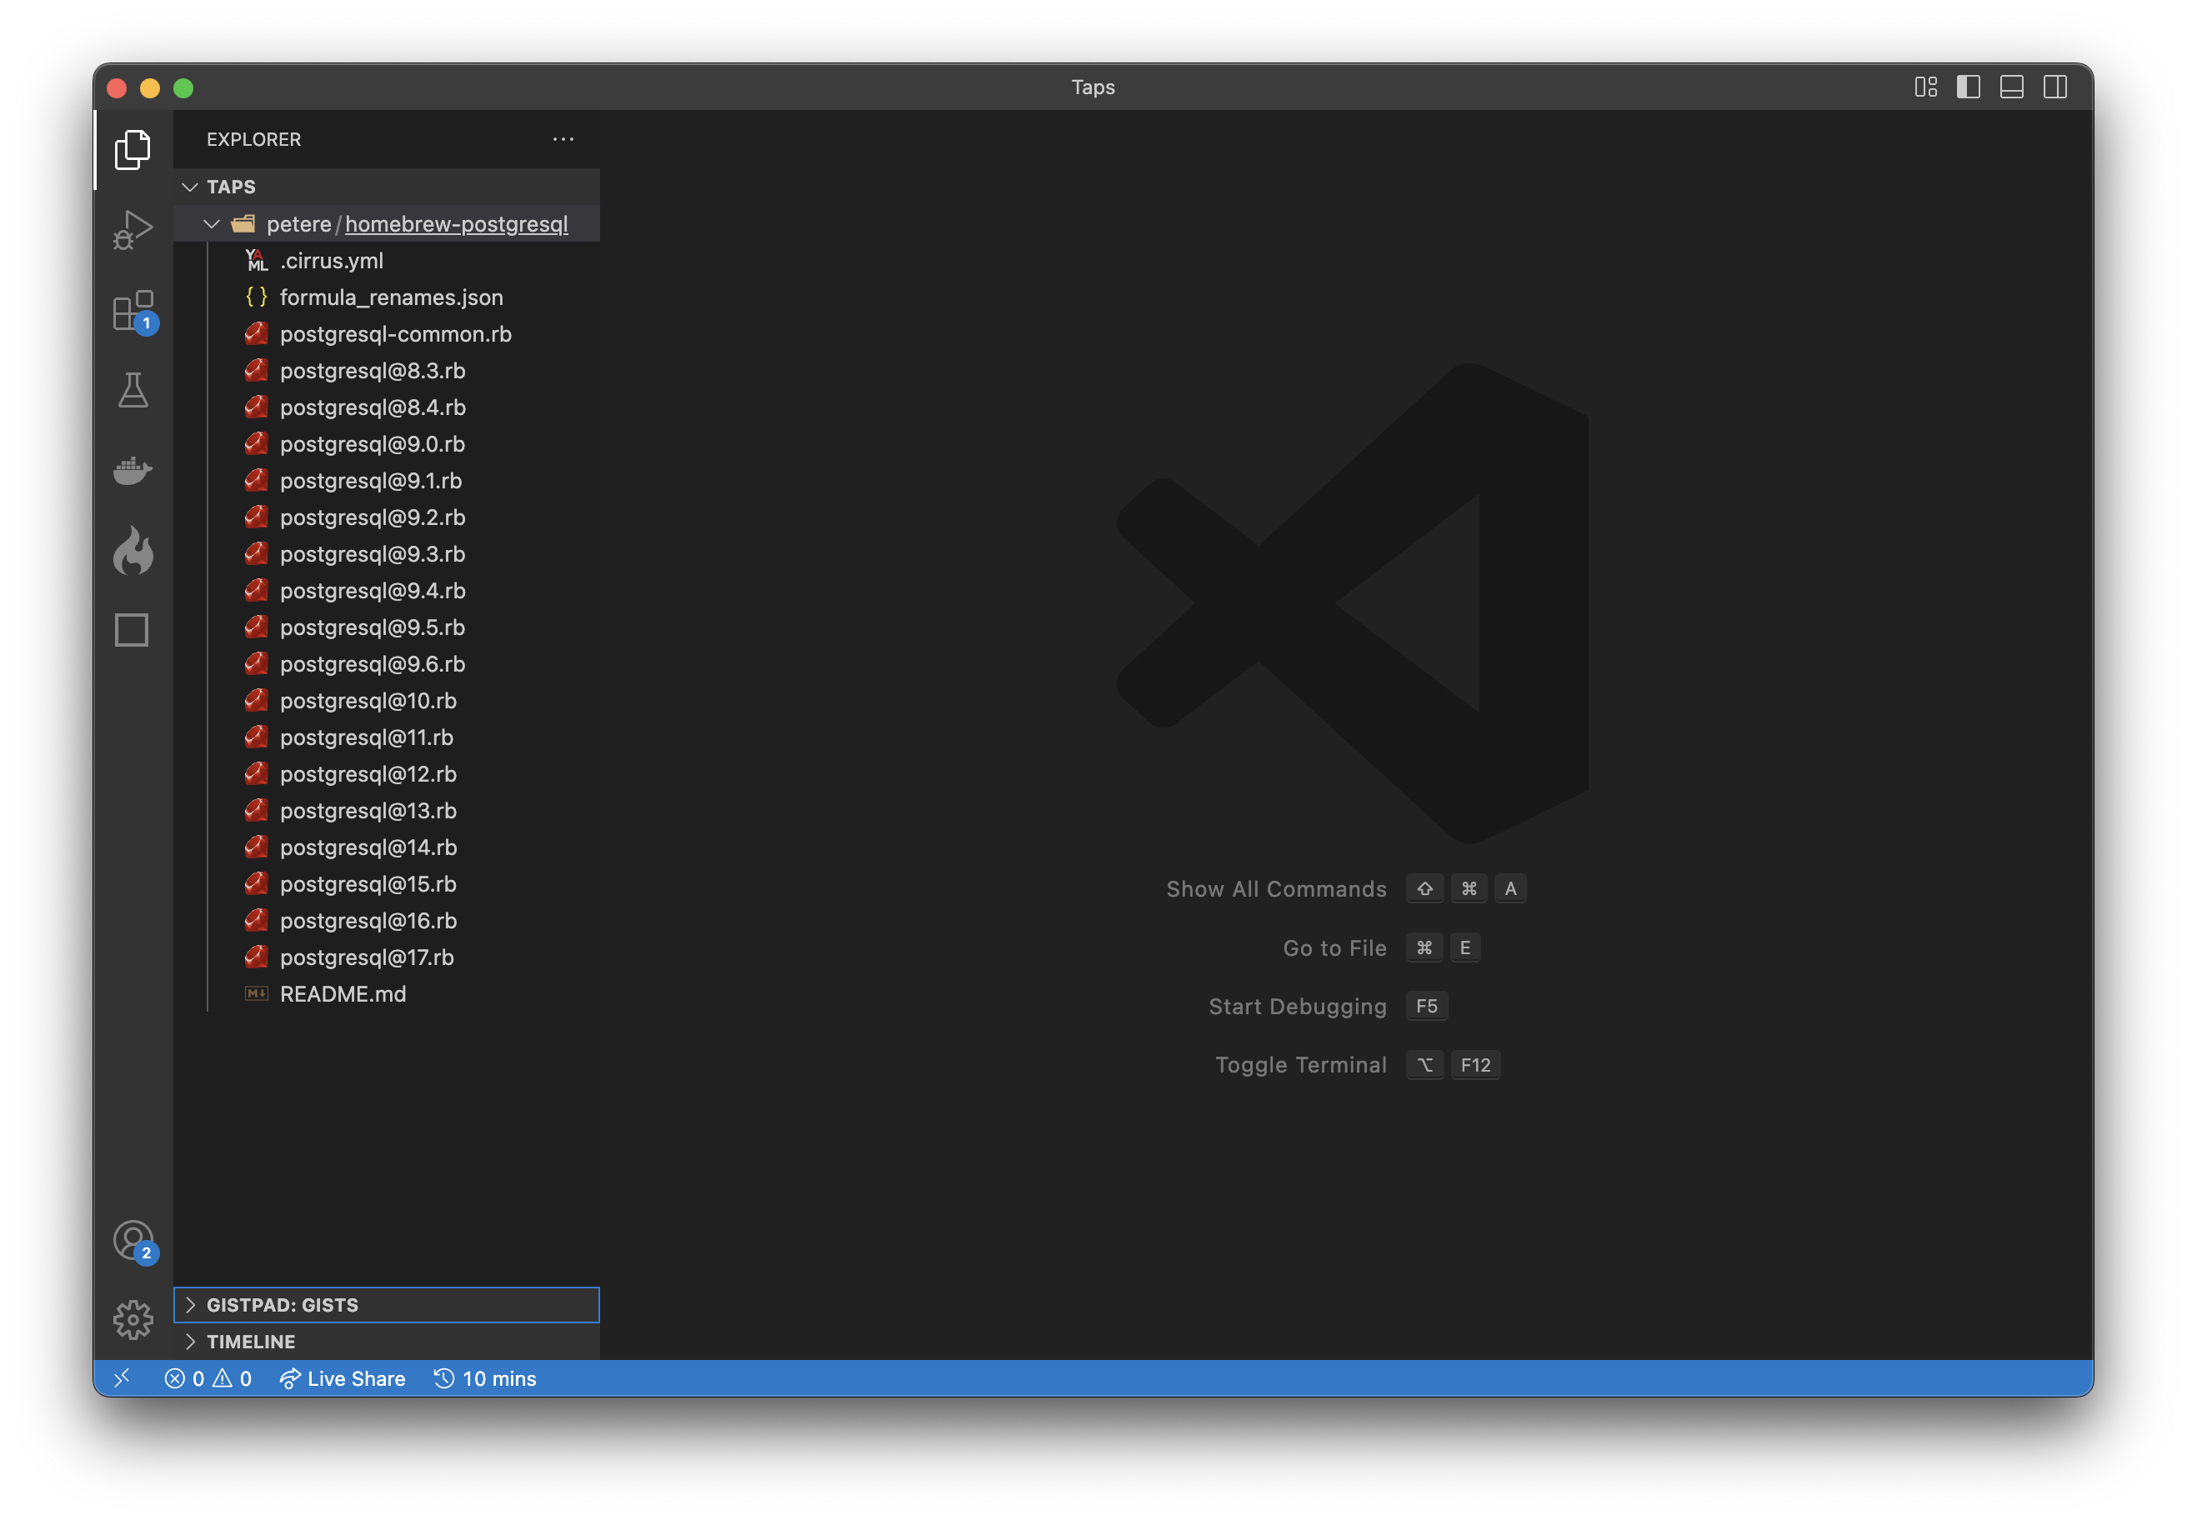Select the Flask/Testing icon in sidebar
The image size is (2187, 1520).
coord(133,388)
